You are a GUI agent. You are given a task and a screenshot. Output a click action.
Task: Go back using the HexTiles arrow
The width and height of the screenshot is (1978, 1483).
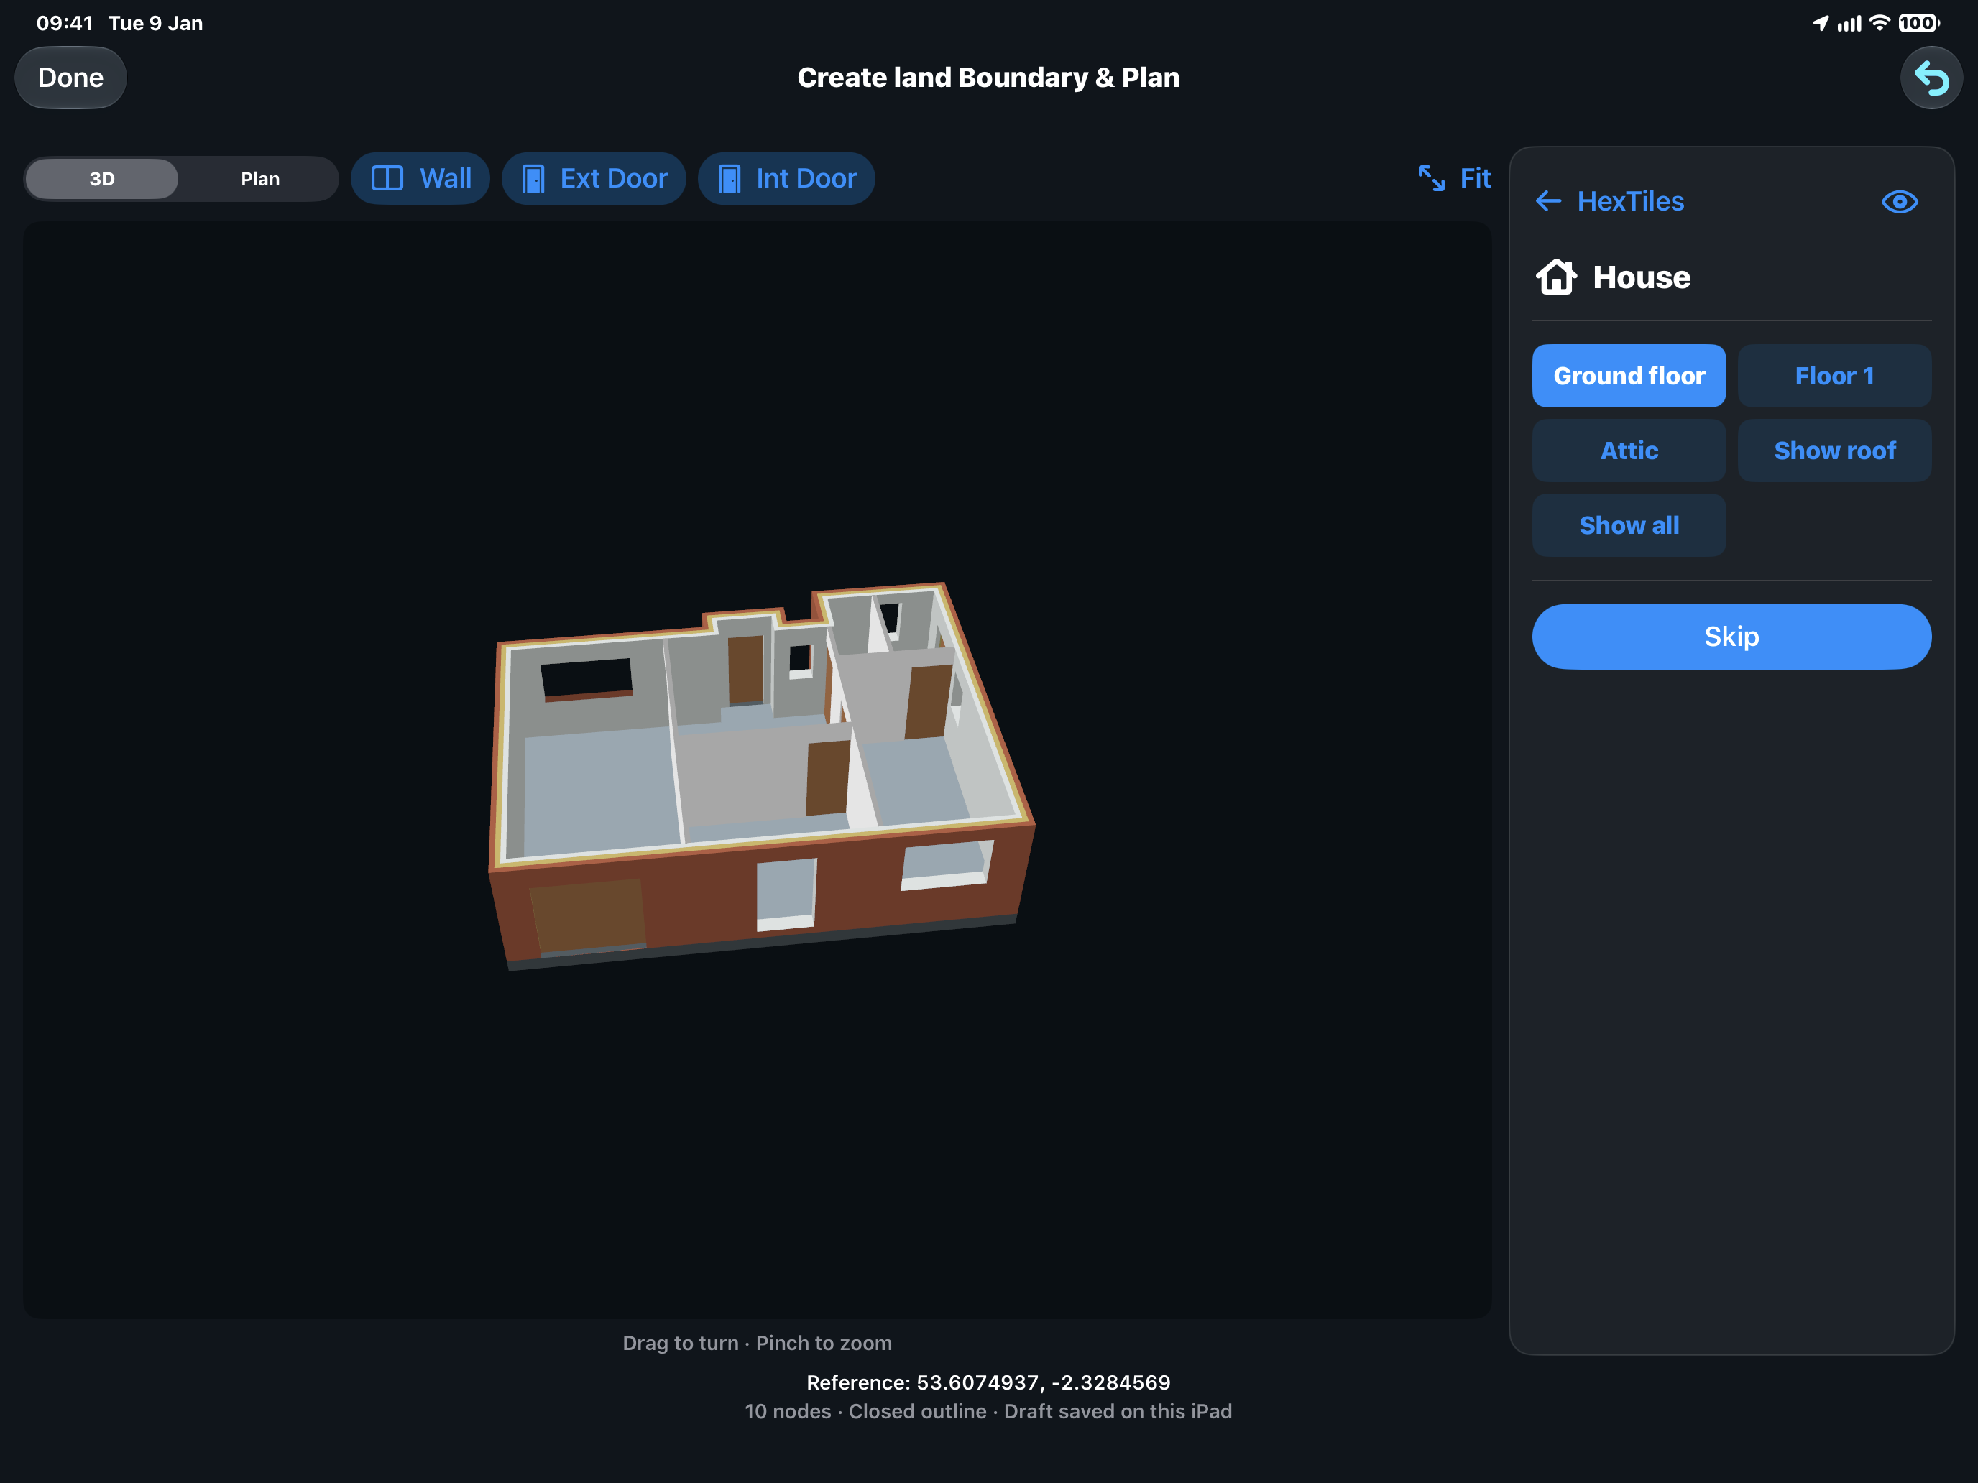1548,201
